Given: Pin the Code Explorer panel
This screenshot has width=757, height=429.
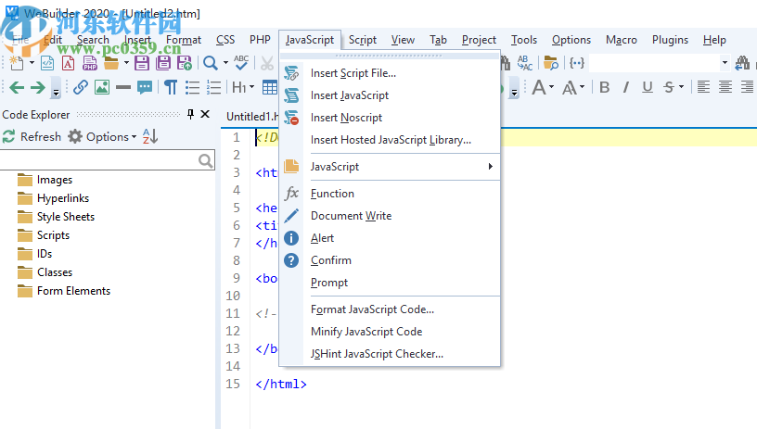Looking at the screenshot, I should coord(191,114).
